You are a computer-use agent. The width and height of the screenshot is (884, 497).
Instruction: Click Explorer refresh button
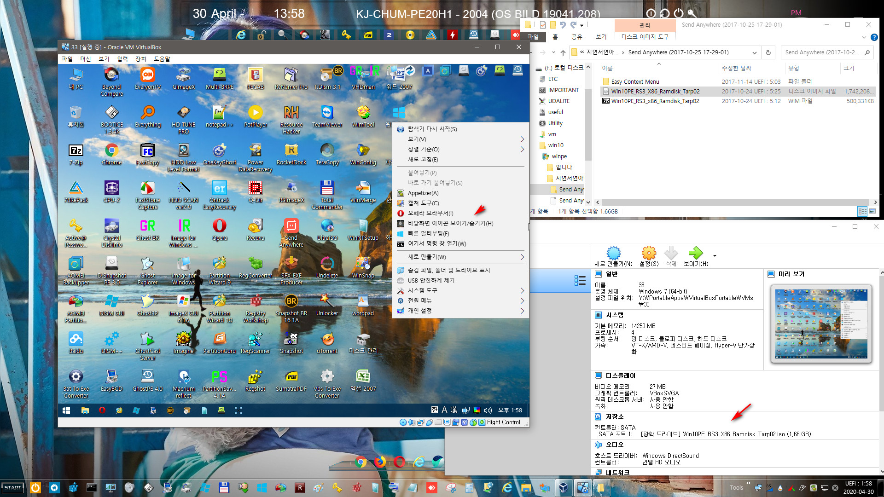[x=768, y=52]
